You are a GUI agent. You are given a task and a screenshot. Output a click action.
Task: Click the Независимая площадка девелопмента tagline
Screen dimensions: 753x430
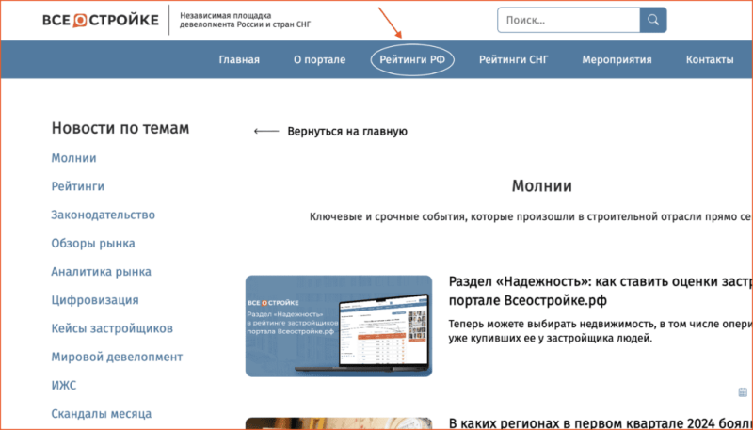pos(246,20)
